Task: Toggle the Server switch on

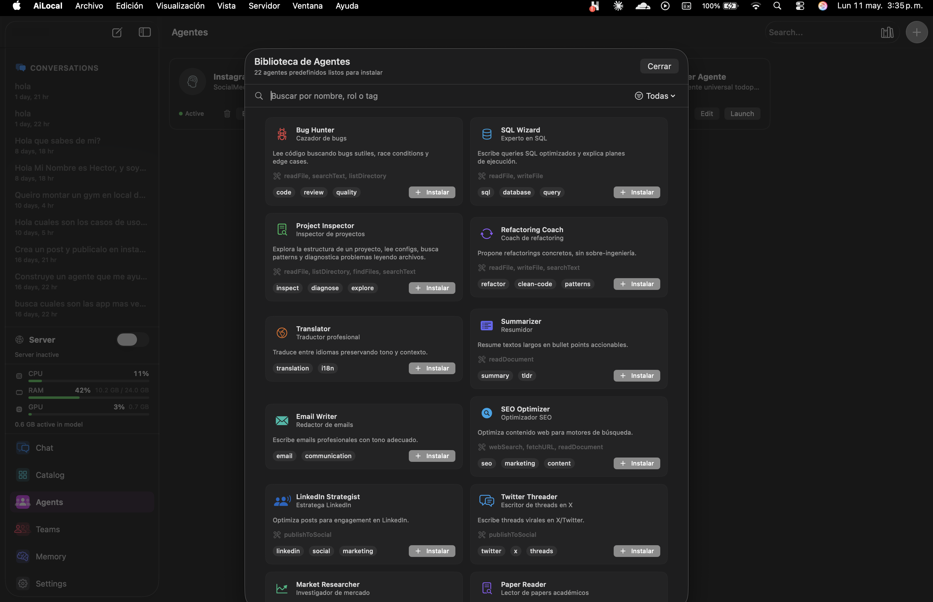Action: click(132, 339)
